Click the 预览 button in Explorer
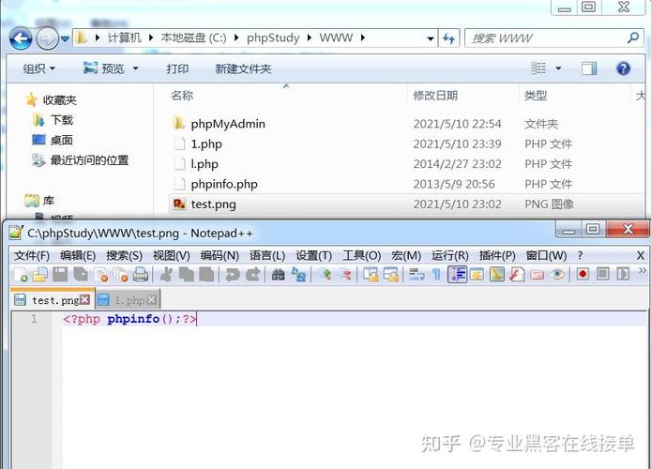The image size is (651, 469). [x=104, y=68]
